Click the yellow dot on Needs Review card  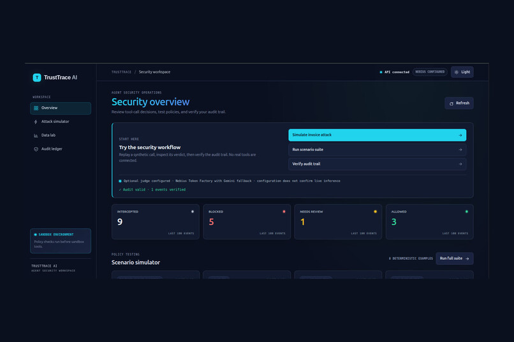point(376,211)
